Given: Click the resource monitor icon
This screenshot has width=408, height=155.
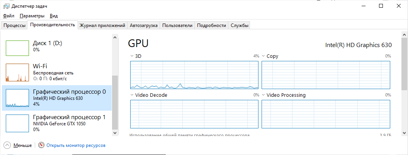Looking at the screenshot, I should click(x=41, y=145).
